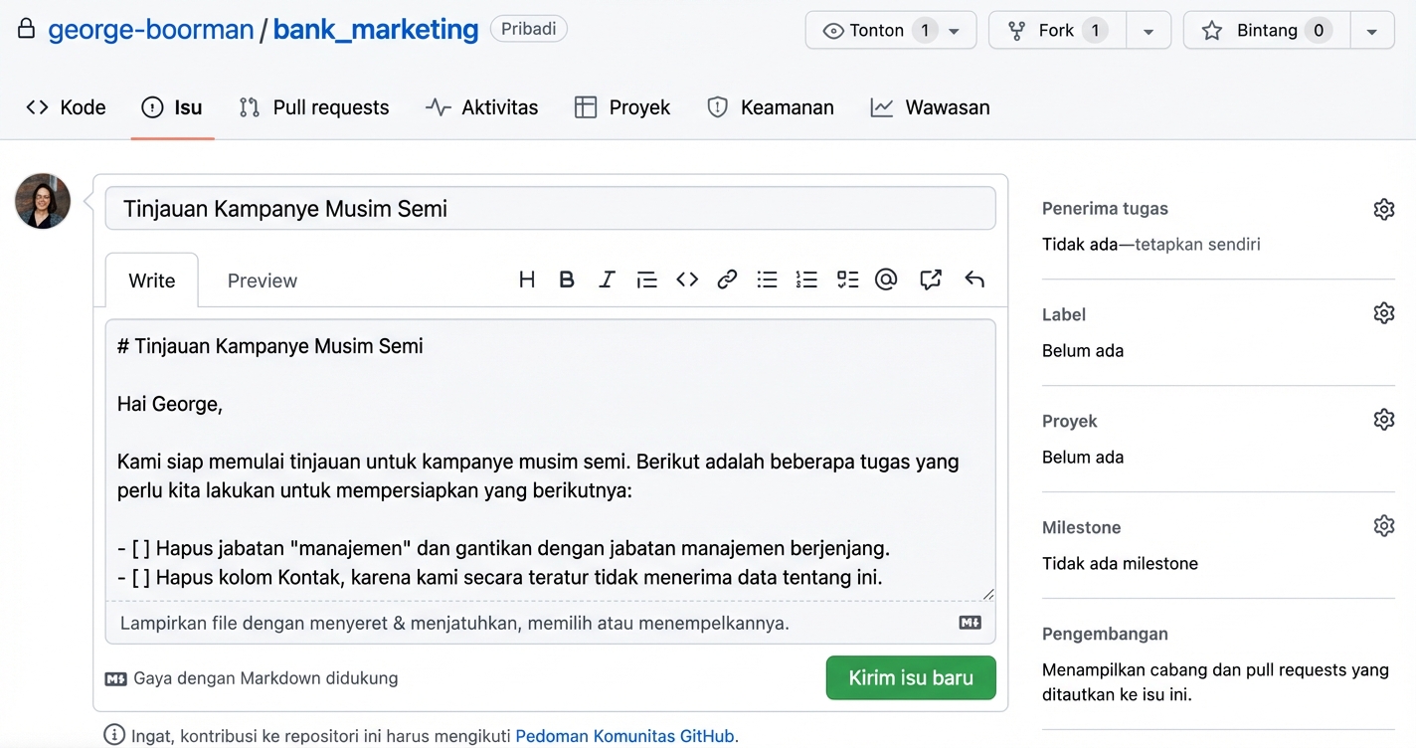
Task: Click the 'Tidak ada milestone' text
Action: coord(1120,563)
